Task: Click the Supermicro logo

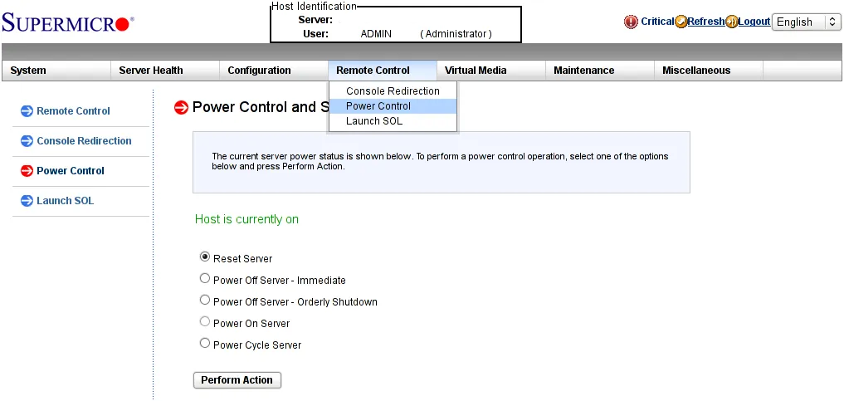Action: click(68, 22)
